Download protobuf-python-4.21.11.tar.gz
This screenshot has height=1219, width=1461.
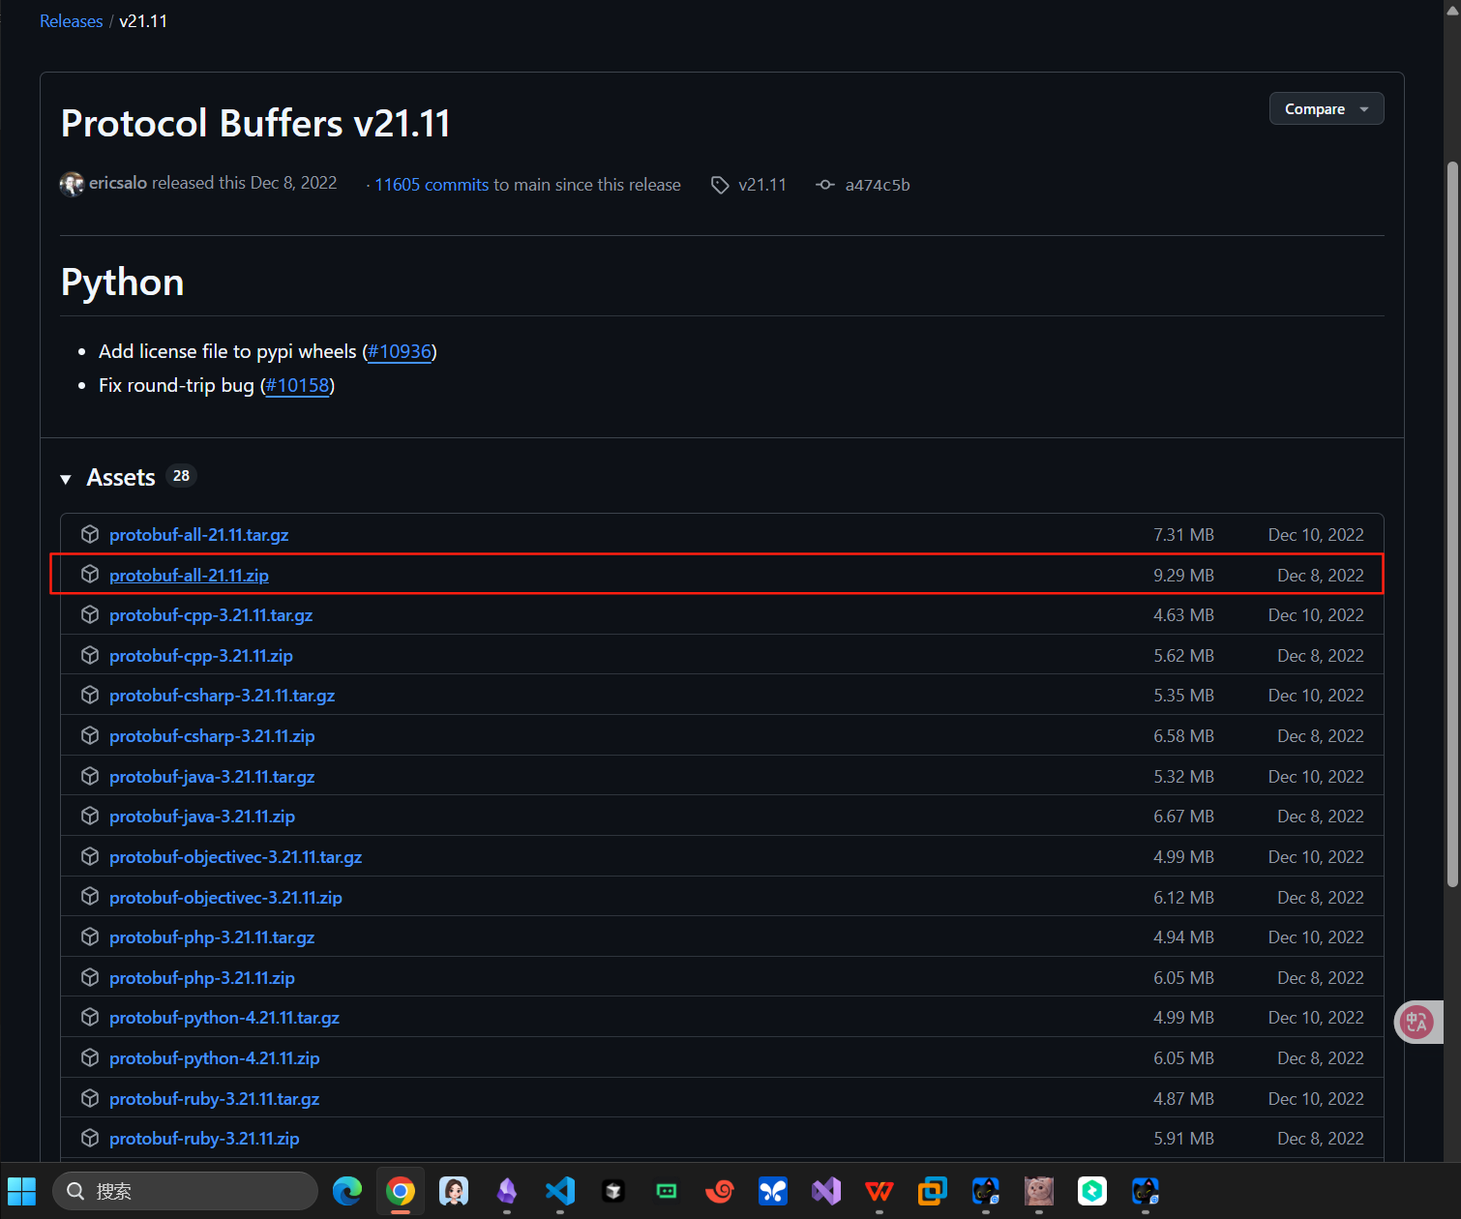(224, 1018)
